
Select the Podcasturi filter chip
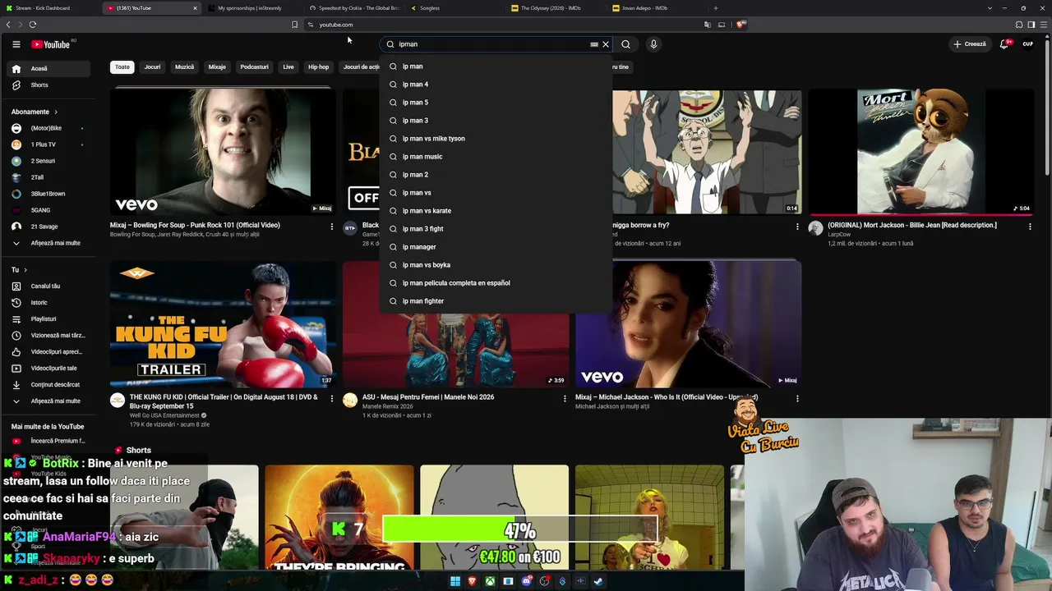click(254, 67)
